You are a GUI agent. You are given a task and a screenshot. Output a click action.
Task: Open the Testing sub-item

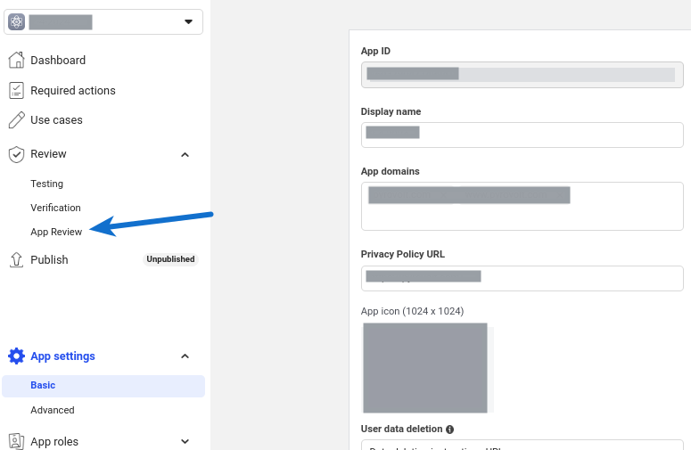(x=46, y=184)
